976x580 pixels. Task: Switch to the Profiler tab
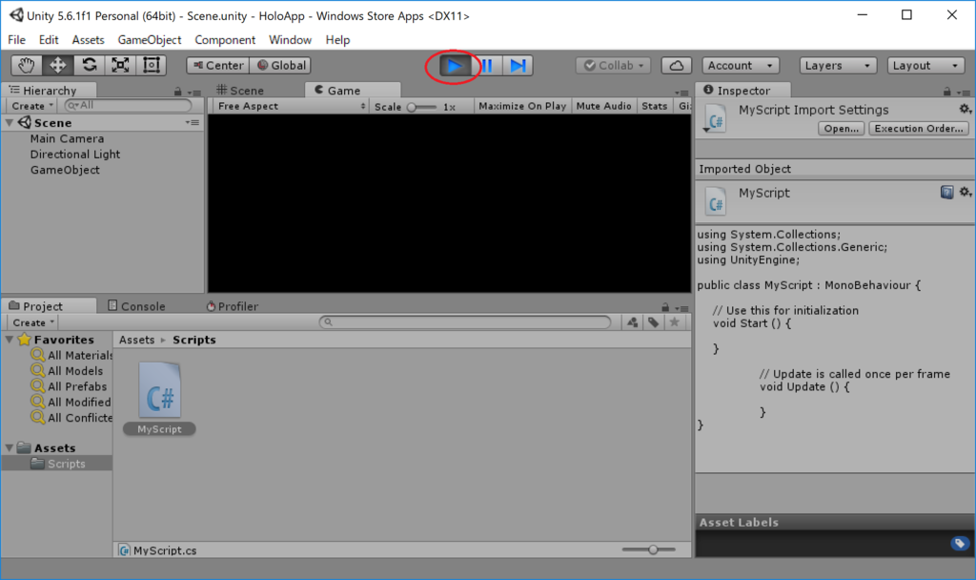pyautogui.click(x=232, y=306)
